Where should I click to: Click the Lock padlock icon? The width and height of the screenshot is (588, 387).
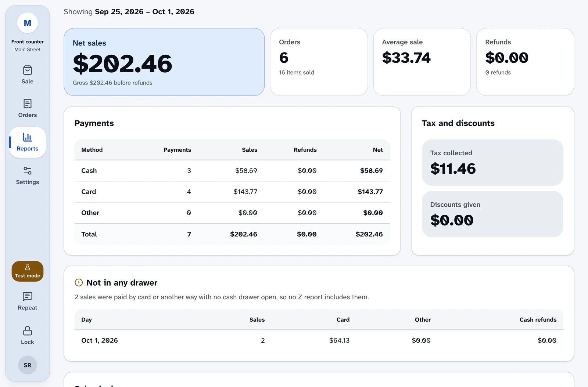click(x=28, y=331)
